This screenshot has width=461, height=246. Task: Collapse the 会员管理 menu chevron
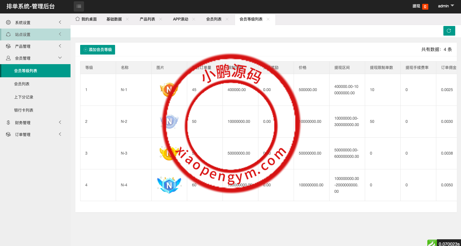tap(60, 58)
